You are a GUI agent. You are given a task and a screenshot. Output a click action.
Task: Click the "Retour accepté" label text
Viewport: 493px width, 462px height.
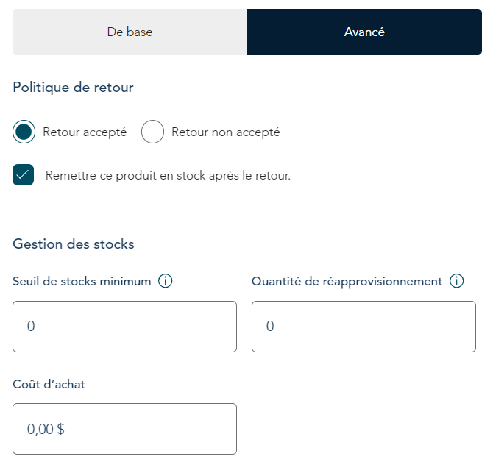pyautogui.click(x=85, y=132)
